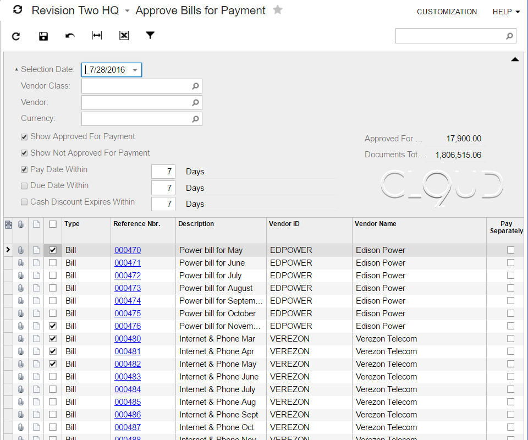Open Vendor Class lookup magnifier
The height and width of the screenshot is (440, 528).
(195, 86)
